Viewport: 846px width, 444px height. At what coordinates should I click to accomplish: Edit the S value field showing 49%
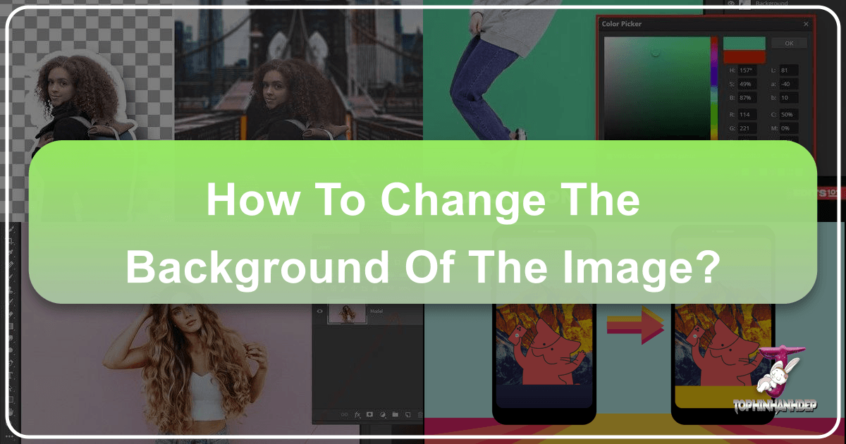pyautogui.click(x=747, y=85)
